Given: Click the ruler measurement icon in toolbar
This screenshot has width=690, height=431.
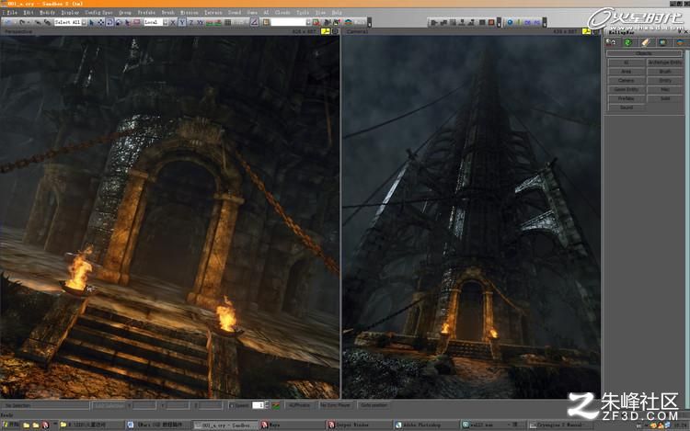Looking at the screenshot, I should 254,22.
